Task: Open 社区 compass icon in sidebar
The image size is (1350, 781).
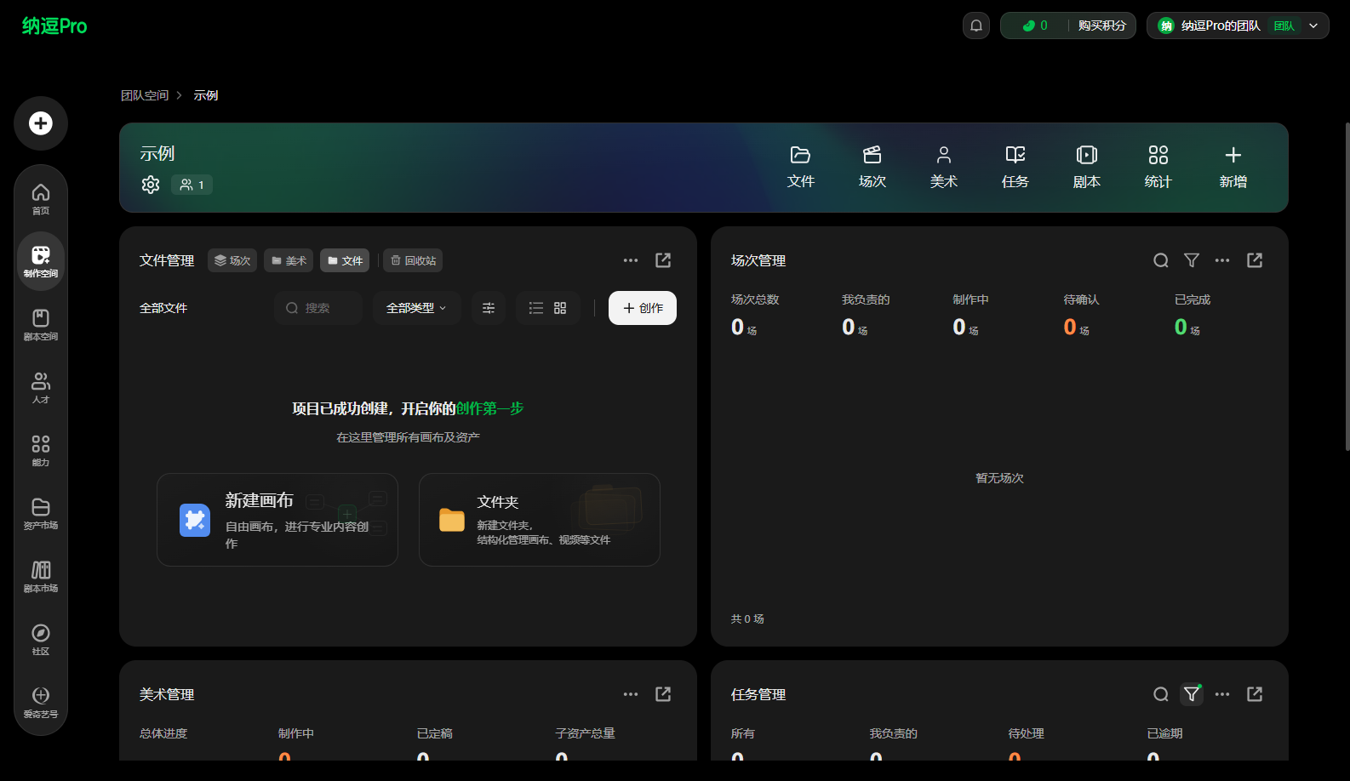Action: 41,640
